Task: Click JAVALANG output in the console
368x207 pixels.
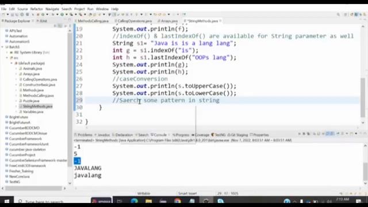Action: [88, 168]
